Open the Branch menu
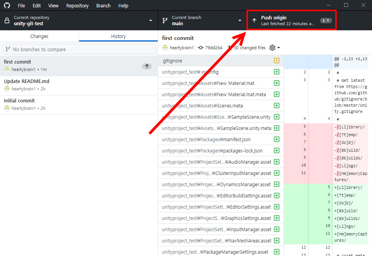Viewport: 372px width, 256px height. click(x=103, y=5)
